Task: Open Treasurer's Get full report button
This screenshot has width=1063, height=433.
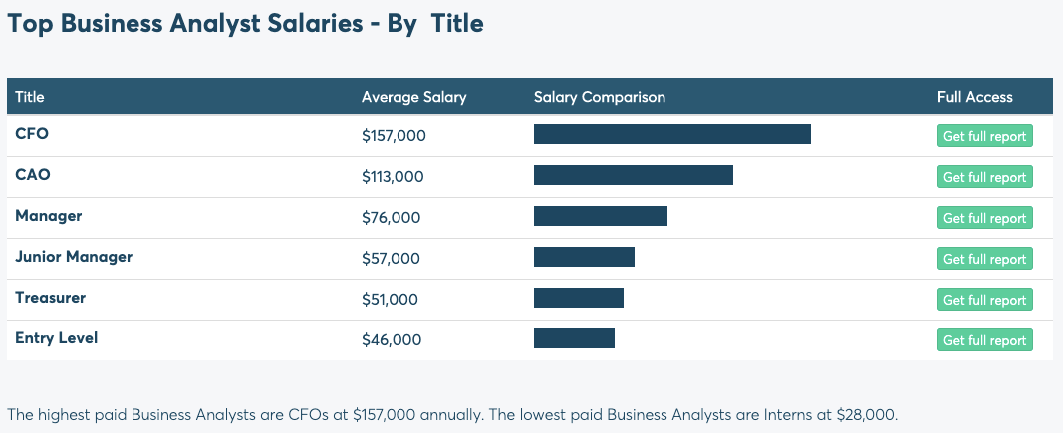Action: pyautogui.click(x=984, y=300)
